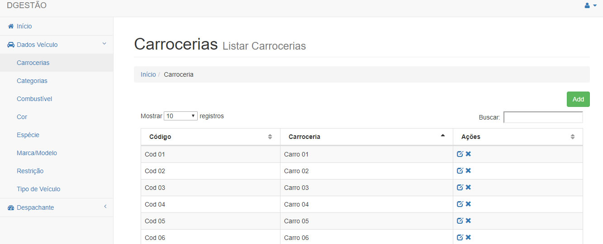Remove the Cod 06 record

pos(468,238)
